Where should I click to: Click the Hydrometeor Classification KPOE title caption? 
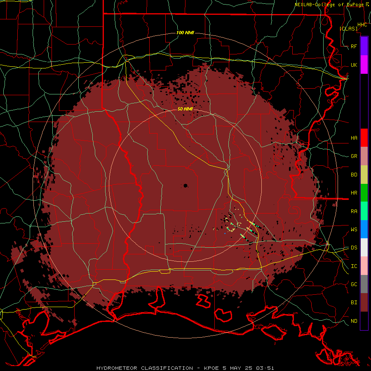[x=185, y=368]
